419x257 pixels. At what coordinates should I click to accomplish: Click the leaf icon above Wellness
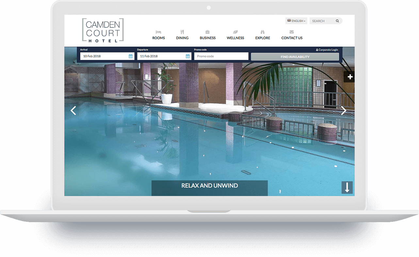tap(235, 32)
